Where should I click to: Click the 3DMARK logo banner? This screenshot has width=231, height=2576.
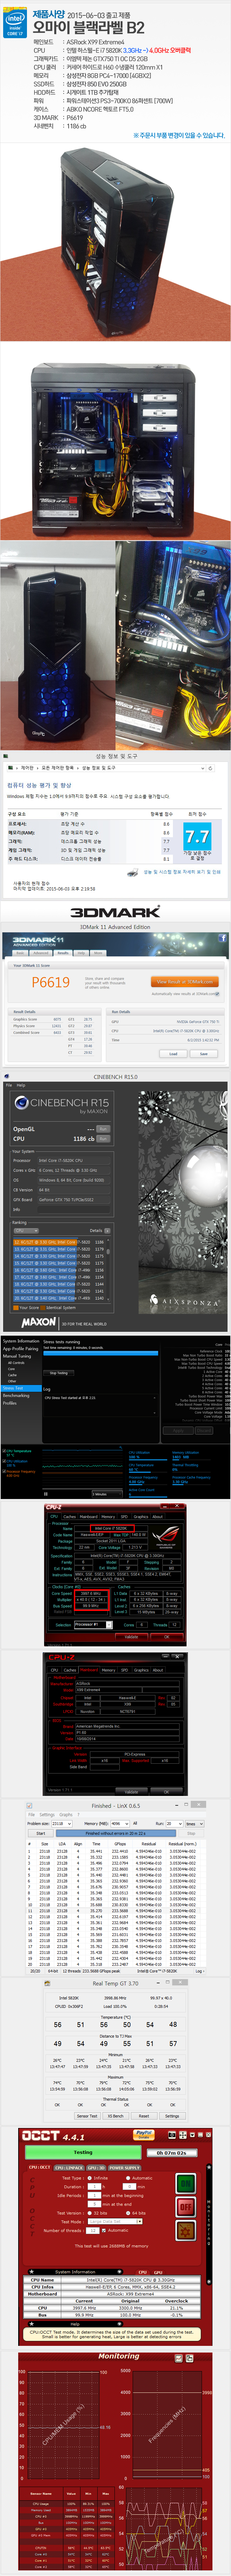click(x=115, y=912)
